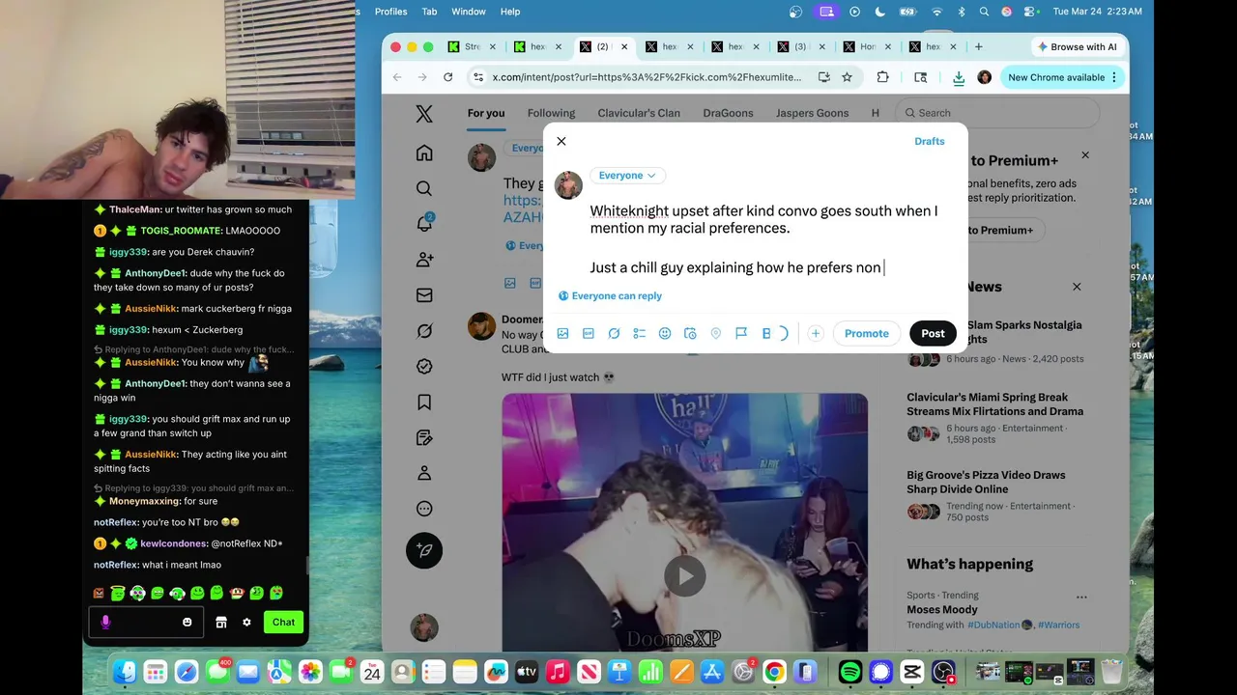
Task: Click New Chrome available button
Action: (1063, 77)
